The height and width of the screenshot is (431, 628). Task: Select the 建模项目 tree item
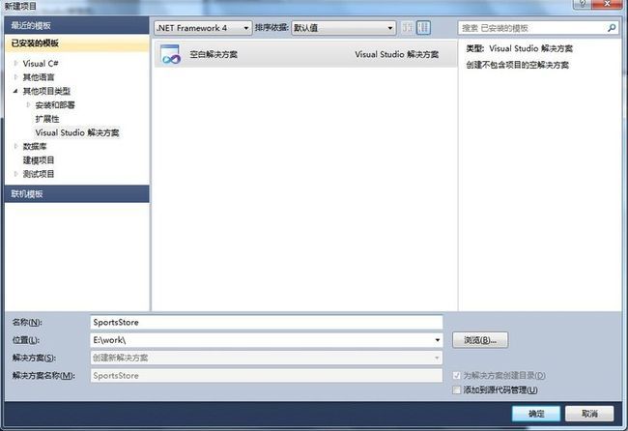39,160
